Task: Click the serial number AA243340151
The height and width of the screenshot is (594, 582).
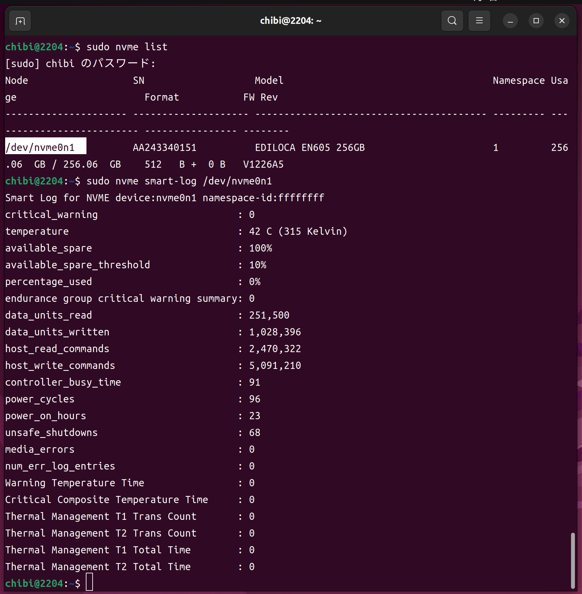Action: pos(165,147)
